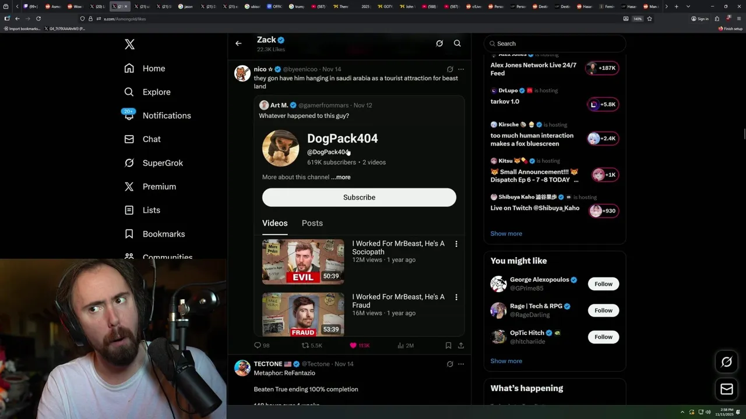Follow George Alexopoulos
746x419 pixels.
pos(603,284)
